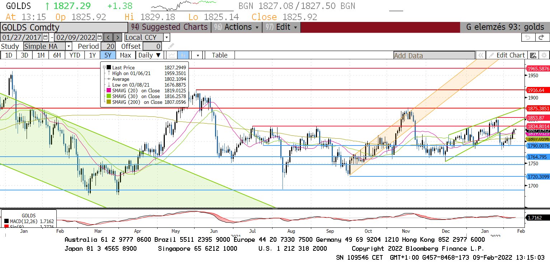The width and height of the screenshot is (550, 268).
Task: Select the 1D range tab
Action: (8, 55)
